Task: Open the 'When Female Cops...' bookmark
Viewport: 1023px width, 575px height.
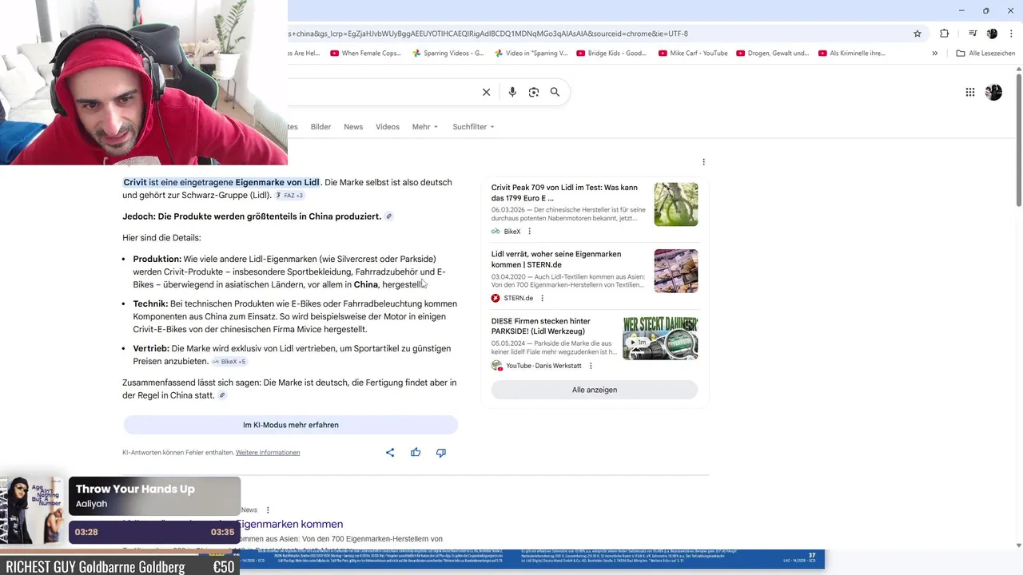Action: pyautogui.click(x=364, y=54)
